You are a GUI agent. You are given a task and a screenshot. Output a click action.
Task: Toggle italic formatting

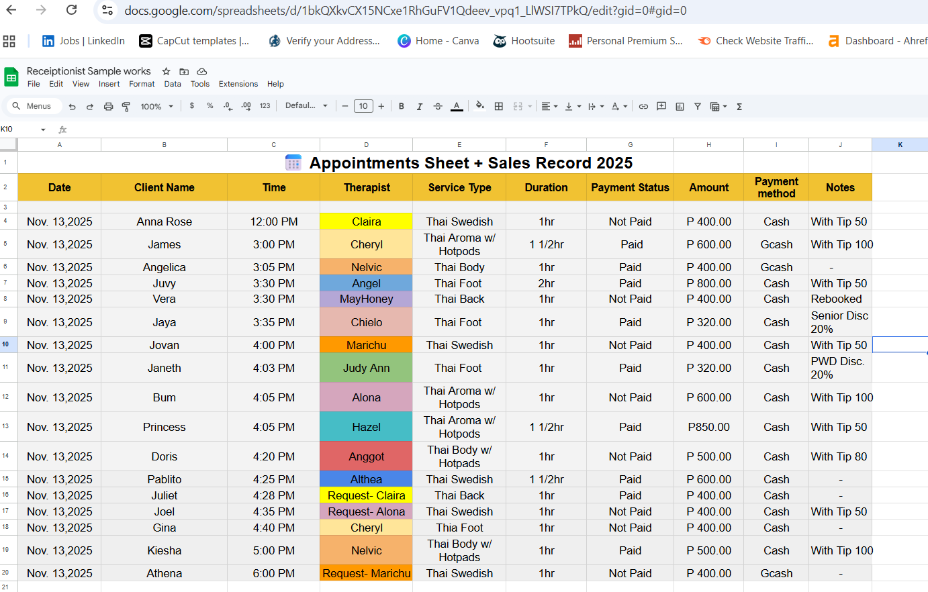pyautogui.click(x=420, y=106)
